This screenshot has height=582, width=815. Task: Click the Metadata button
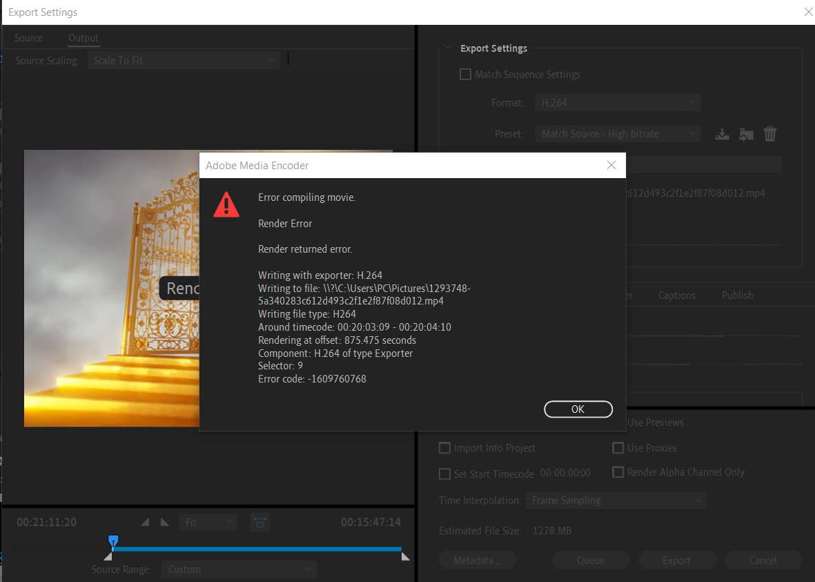[x=477, y=560]
